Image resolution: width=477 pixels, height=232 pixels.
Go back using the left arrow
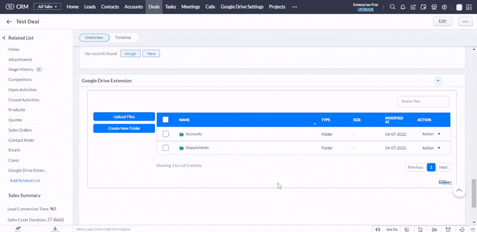coord(9,21)
